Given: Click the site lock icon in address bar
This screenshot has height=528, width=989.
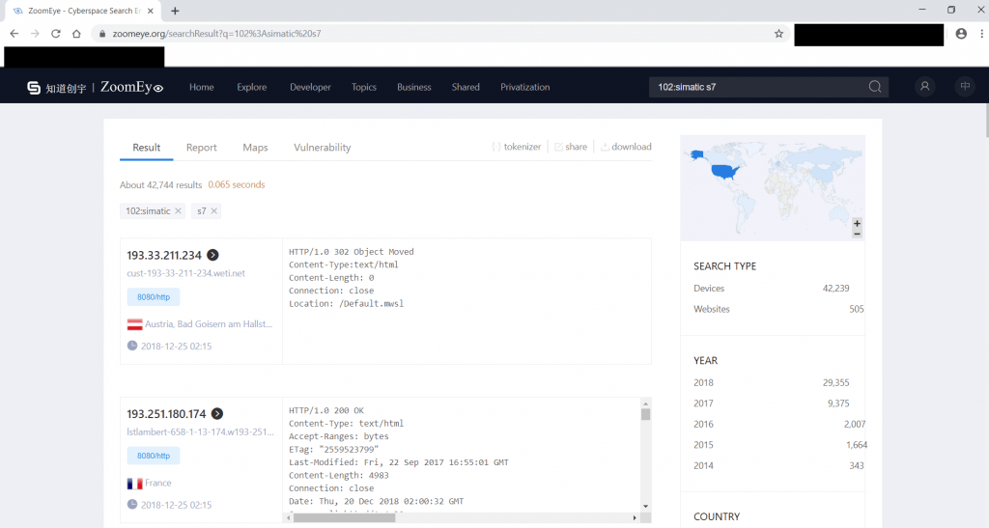Looking at the screenshot, I should (102, 34).
